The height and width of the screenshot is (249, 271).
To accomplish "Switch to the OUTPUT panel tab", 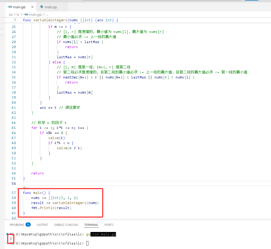I will [x=42, y=225].
